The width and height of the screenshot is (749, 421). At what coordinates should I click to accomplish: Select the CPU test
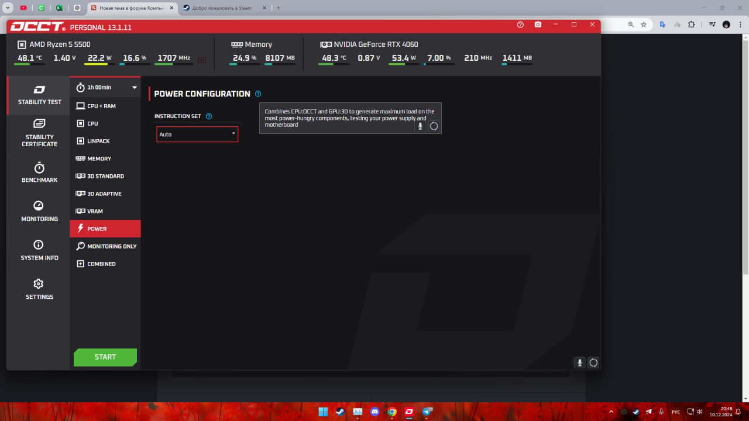pyautogui.click(x=105, y=123)
